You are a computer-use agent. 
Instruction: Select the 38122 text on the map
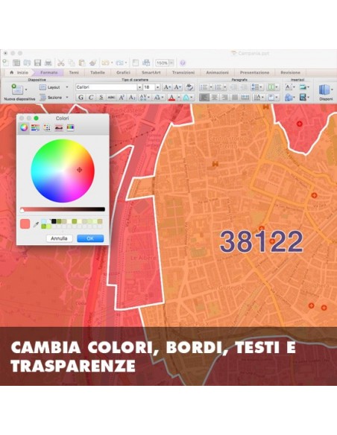tap(261, 241)
